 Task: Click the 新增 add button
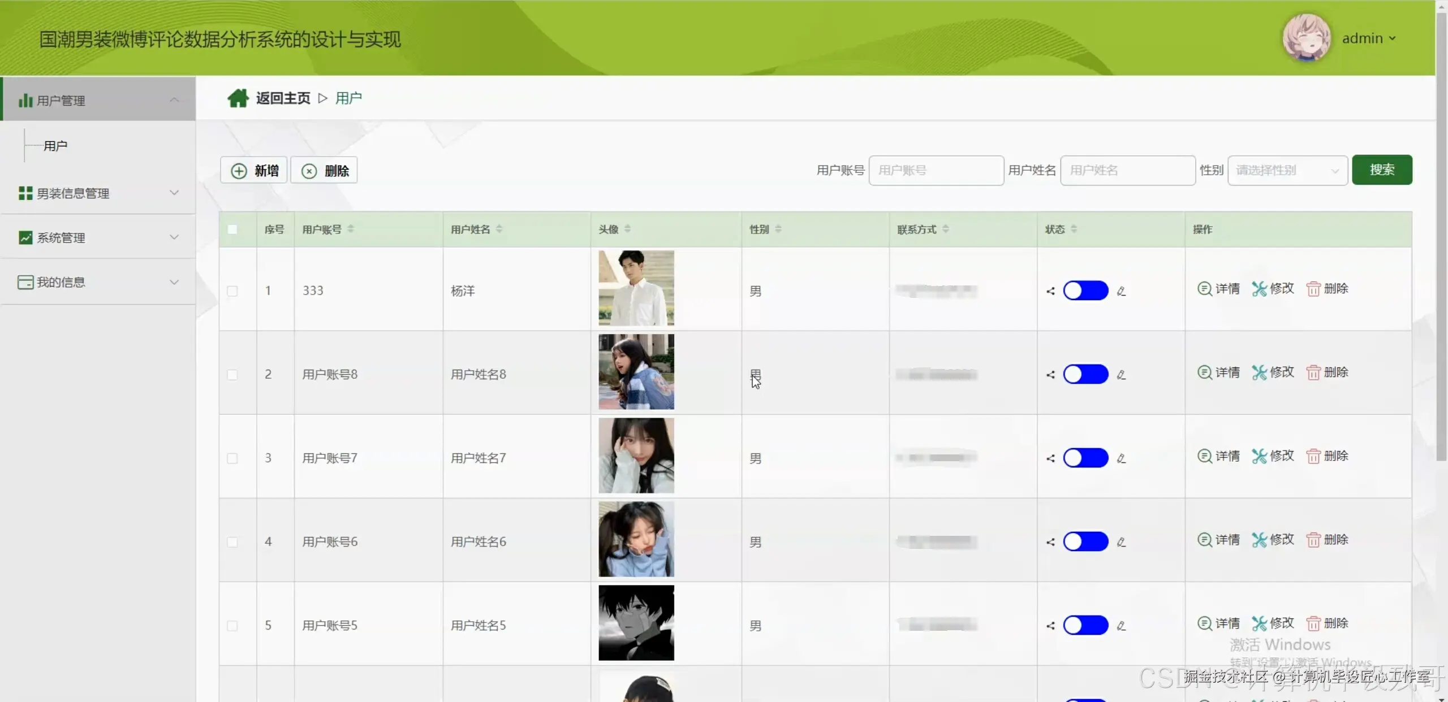[254, 170]
